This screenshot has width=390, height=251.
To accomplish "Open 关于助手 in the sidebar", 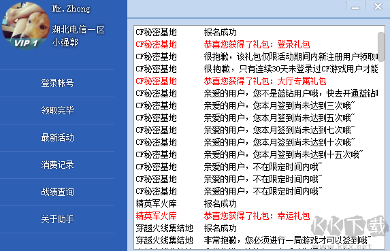I will click(57, 219).
